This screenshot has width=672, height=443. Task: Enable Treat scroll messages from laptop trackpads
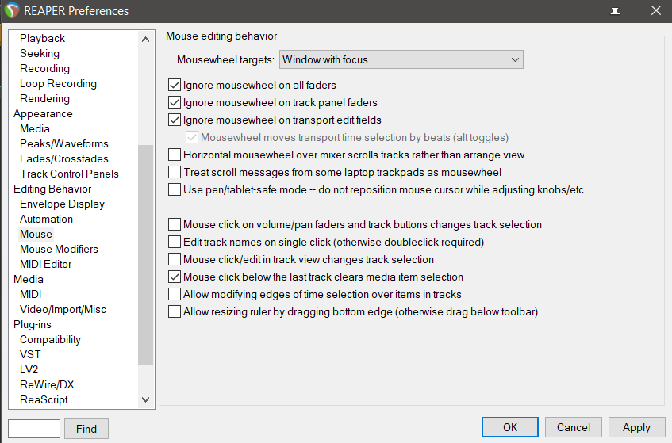(175, 173)
